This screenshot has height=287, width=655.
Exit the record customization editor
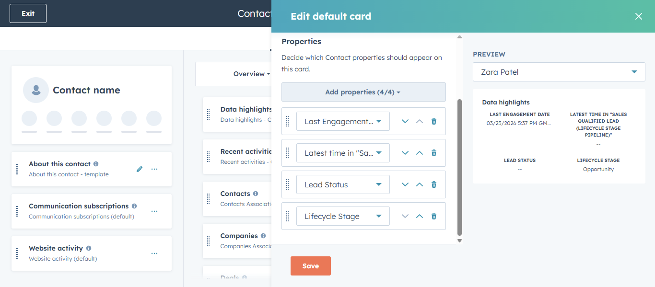(27, 13)
